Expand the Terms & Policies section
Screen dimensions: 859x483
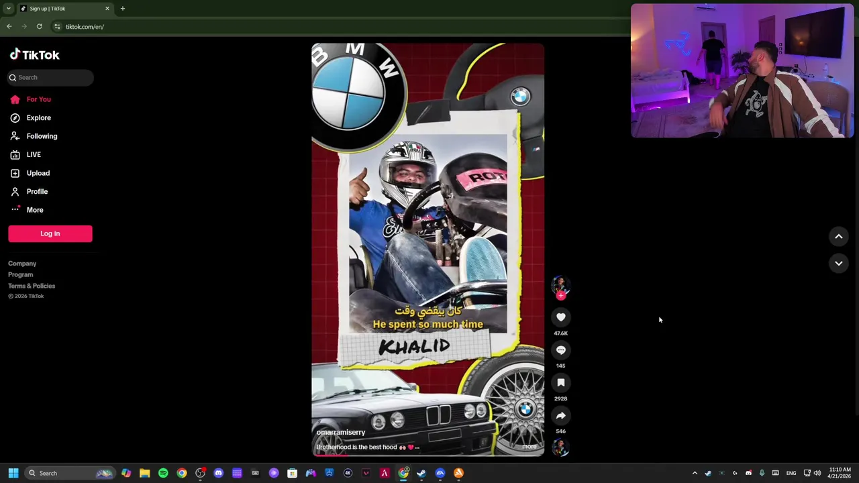[x=32, y=286]
